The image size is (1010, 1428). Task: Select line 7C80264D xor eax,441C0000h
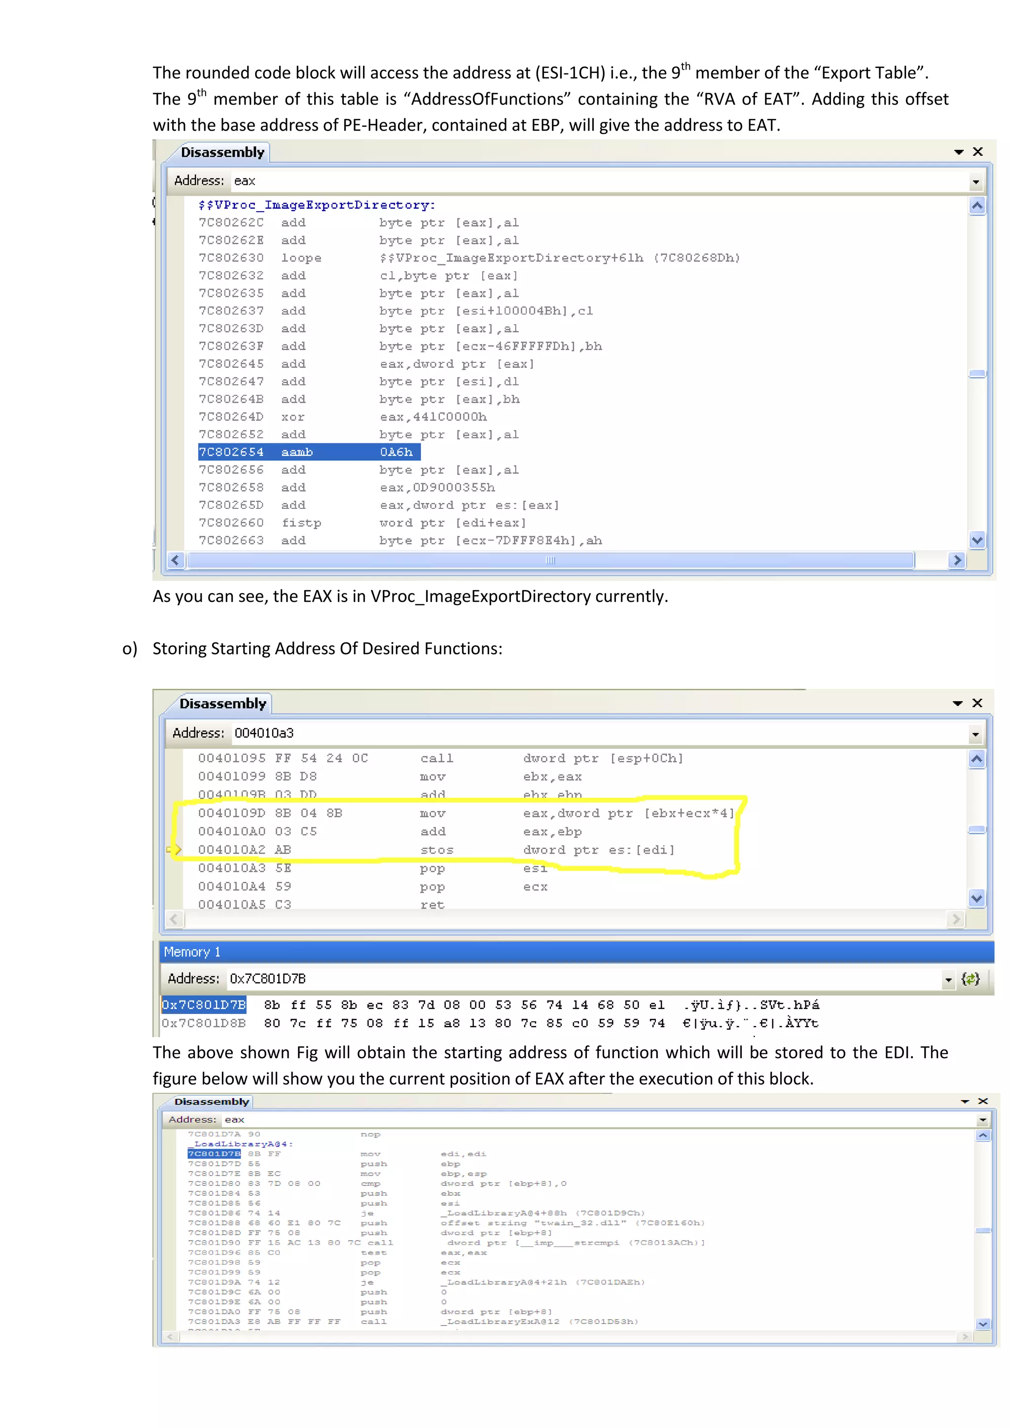pos(343,417)
